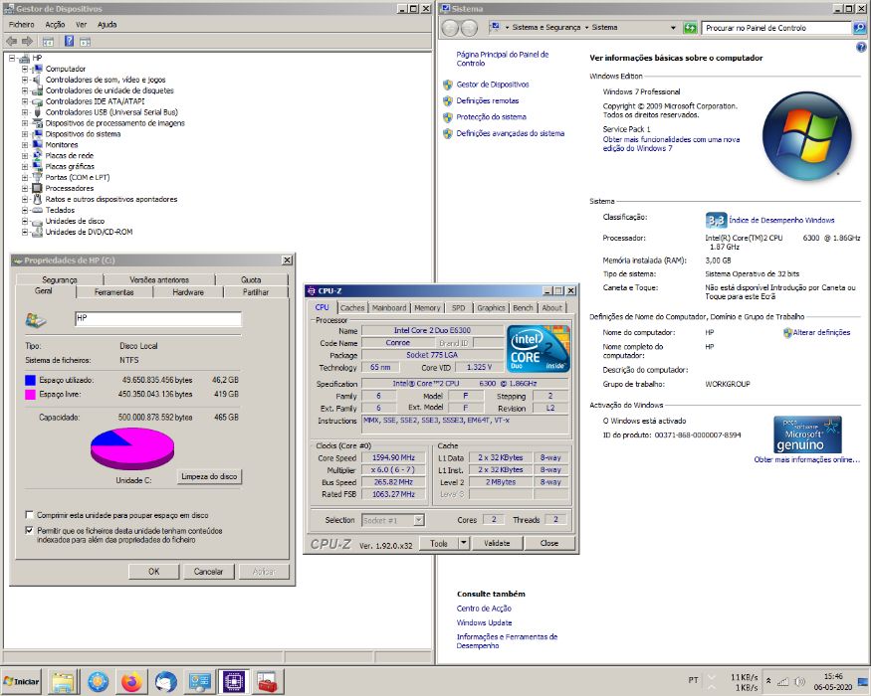Open Firefox from the taskbar
Viewport: 871px width, 696px height.
point(131,682)
